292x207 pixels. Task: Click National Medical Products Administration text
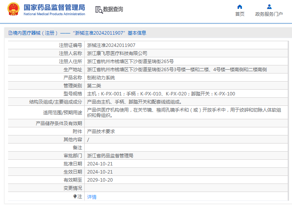click(54, 14)
